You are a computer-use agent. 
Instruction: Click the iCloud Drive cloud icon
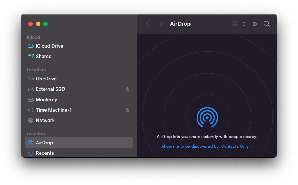point(31,46)
